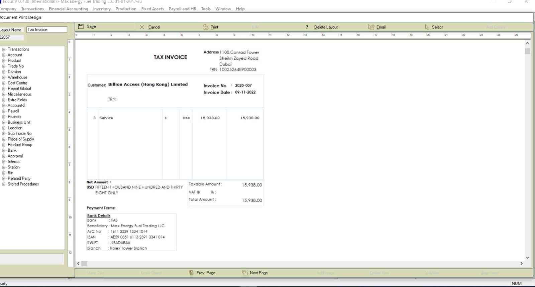
Task: Click the Next Page icon
Action: pyautogui.click(x=245, y=273)
